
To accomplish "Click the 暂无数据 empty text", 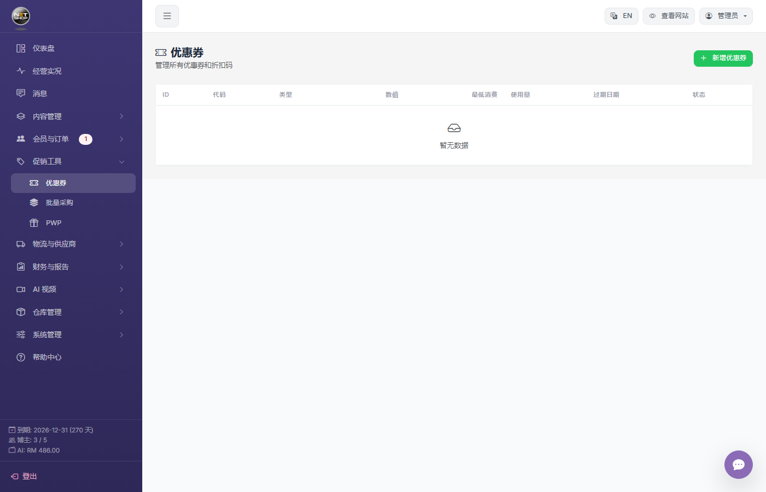I will (x=454, y=145).
